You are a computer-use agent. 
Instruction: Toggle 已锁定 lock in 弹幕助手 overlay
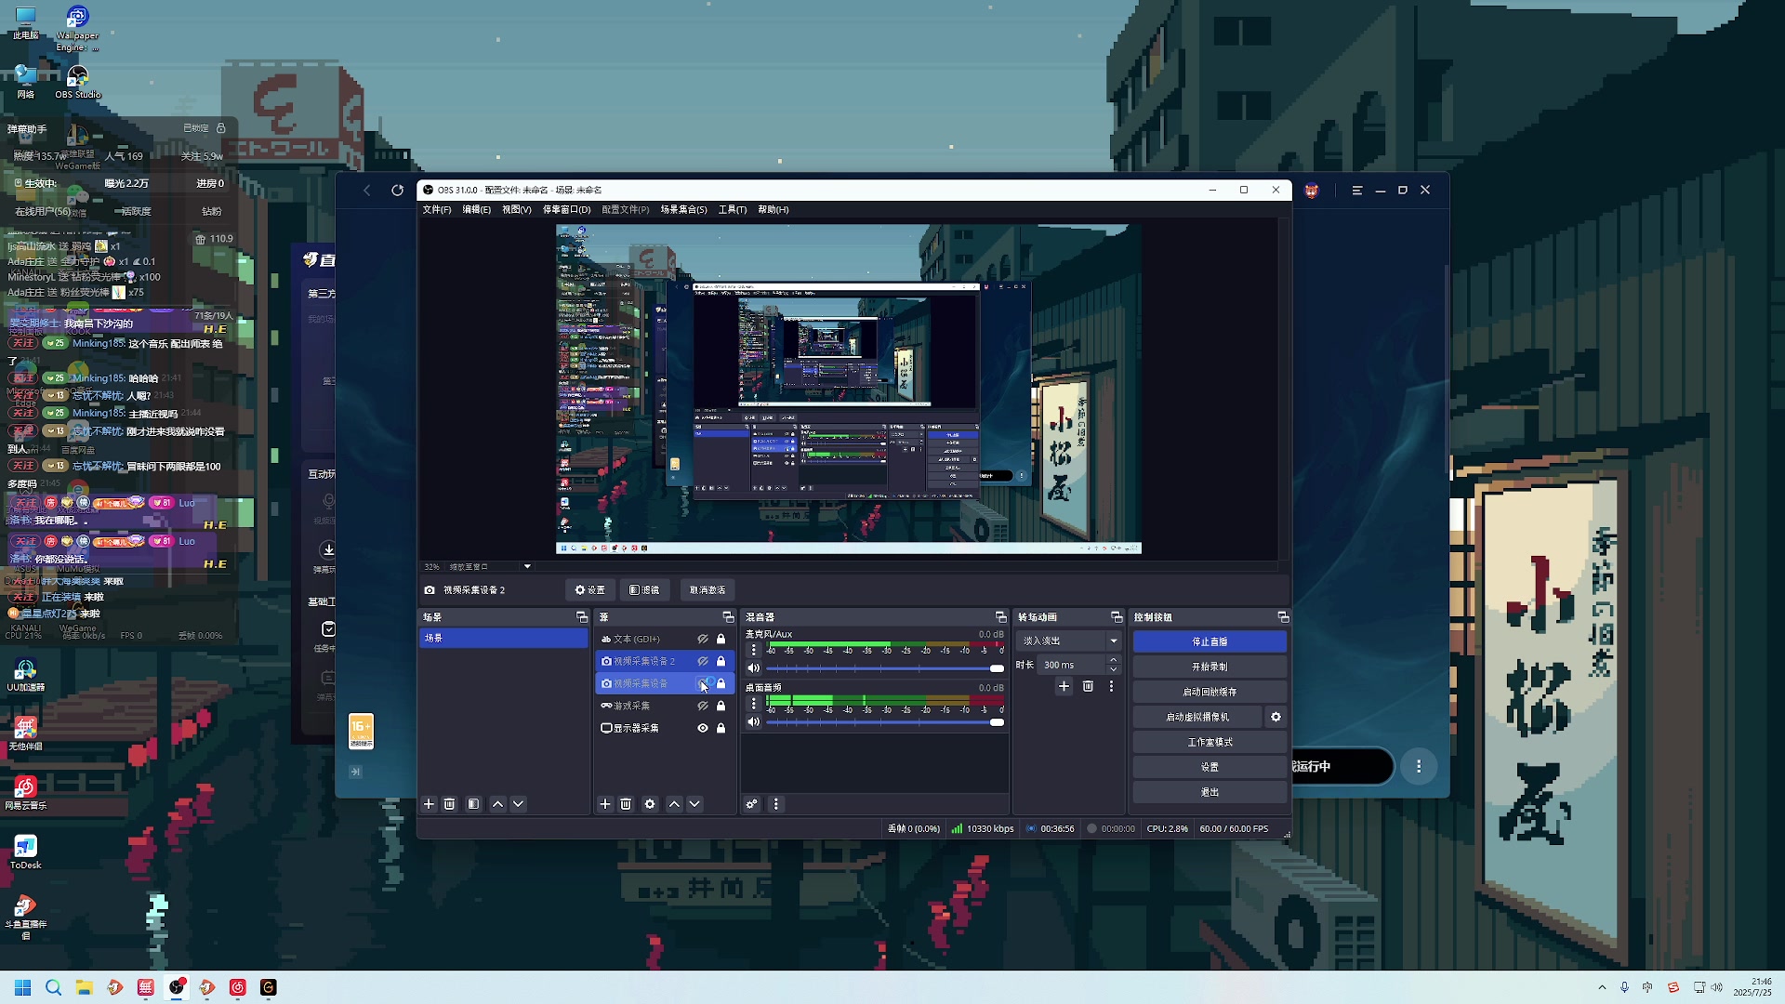click(220, 127)
